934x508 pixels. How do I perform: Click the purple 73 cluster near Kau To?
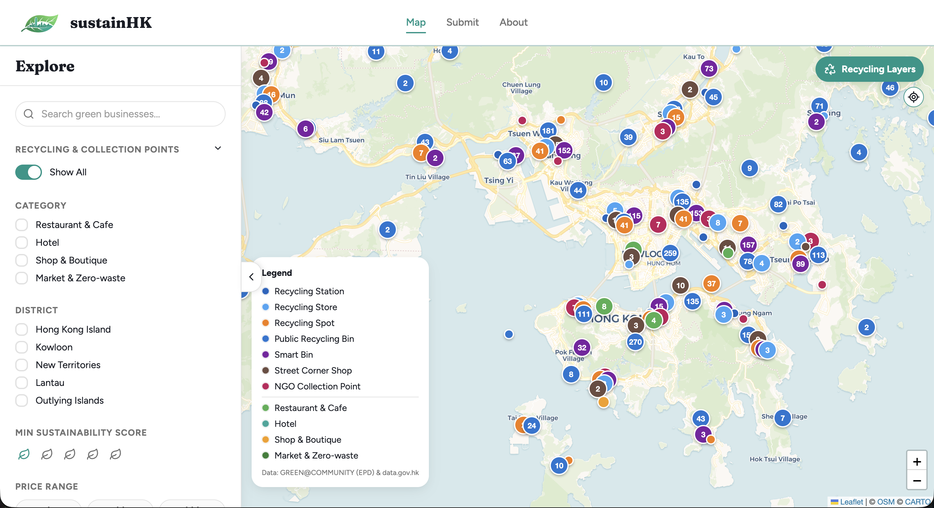pos(709,68)
